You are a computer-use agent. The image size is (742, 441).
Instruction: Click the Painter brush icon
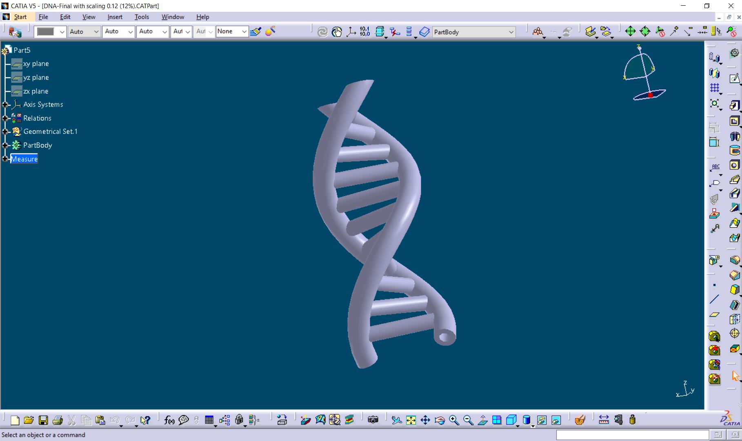256,31
